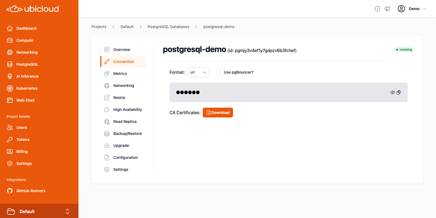This screenshot has width=436, height=218.
Task: Go to the Overview tab
Action: 123,50
